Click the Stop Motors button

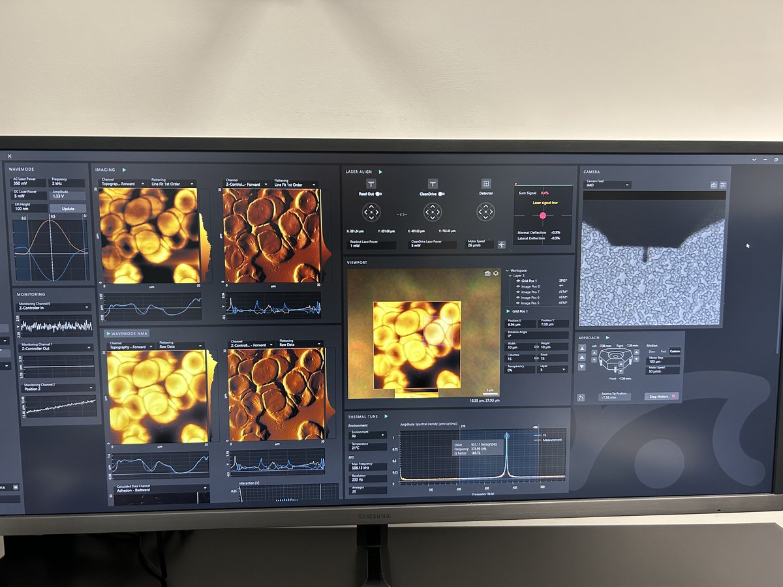coord(662,397)
